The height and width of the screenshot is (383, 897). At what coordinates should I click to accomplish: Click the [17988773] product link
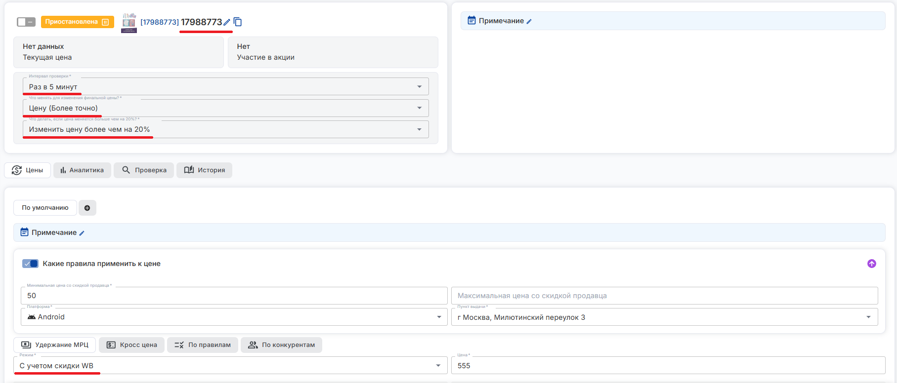tap(159, 22)
